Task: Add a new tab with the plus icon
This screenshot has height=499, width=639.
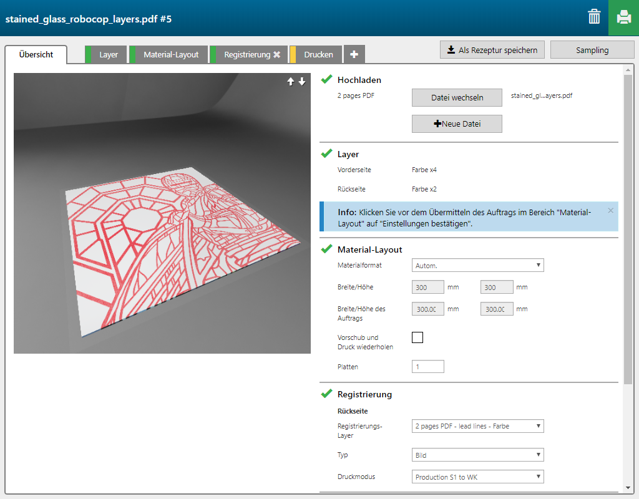Action: tap(354, 54)
